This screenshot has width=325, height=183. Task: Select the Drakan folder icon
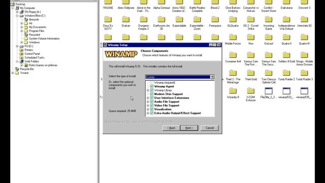pyautogui.click(x=125, y=19)
